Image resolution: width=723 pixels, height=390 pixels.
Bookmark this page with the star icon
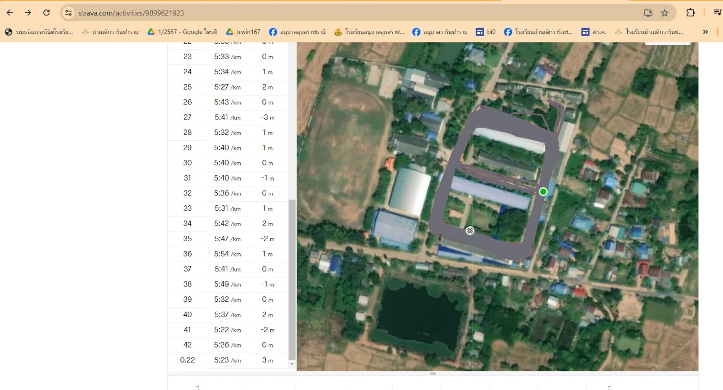coord(664,13)
